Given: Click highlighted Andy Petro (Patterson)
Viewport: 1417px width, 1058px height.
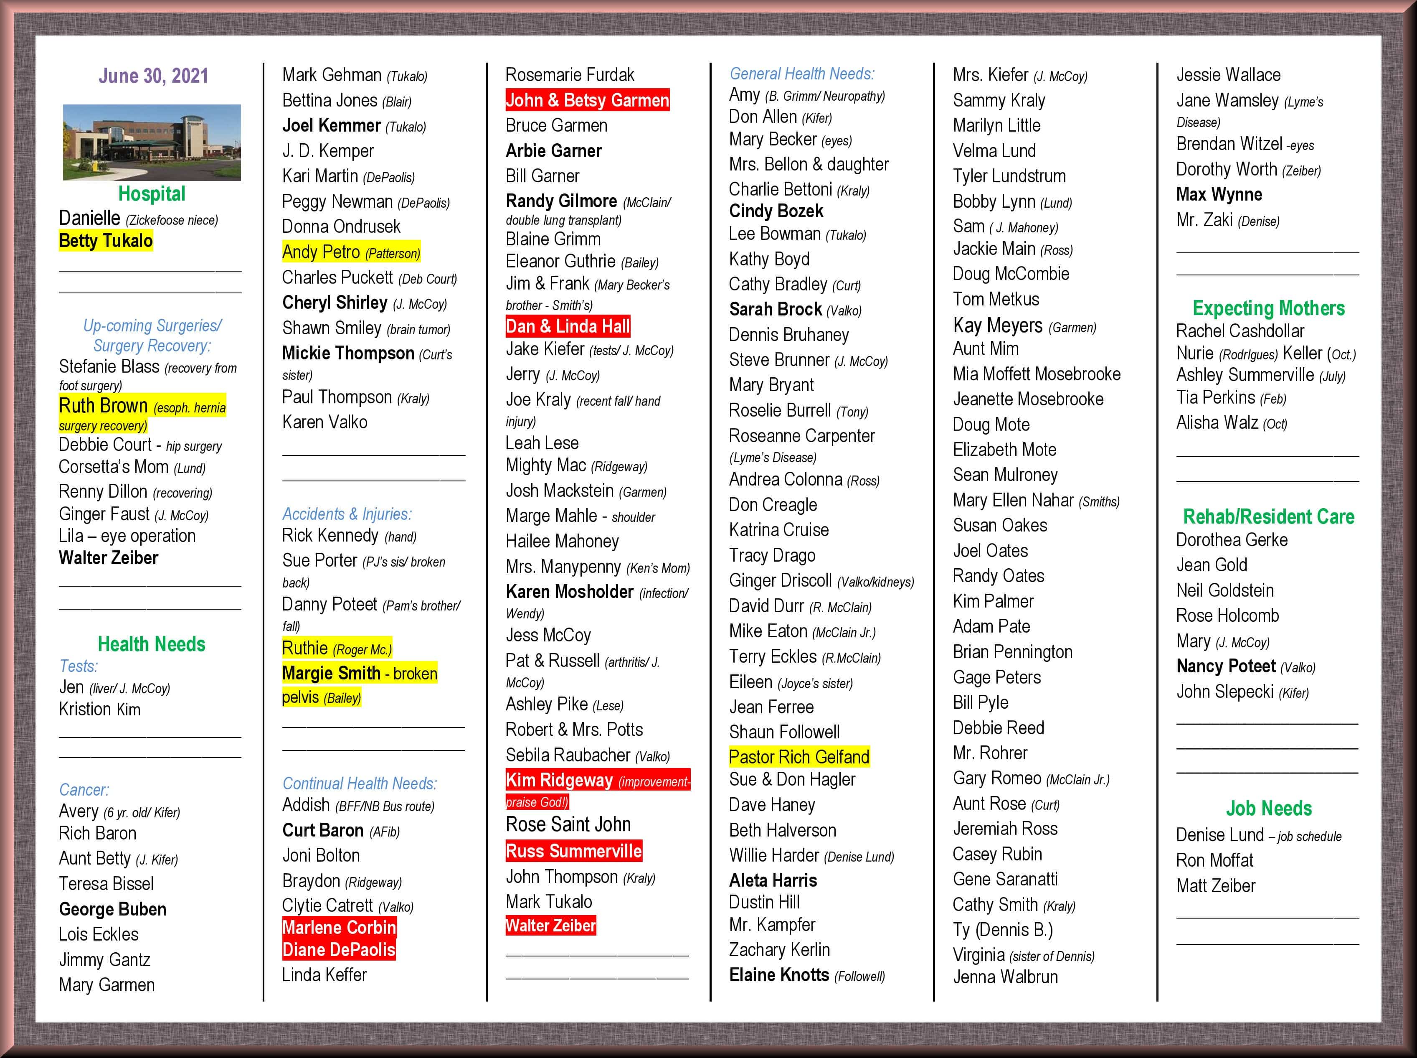Looking at the screenshot, I should tap(351, 252).
